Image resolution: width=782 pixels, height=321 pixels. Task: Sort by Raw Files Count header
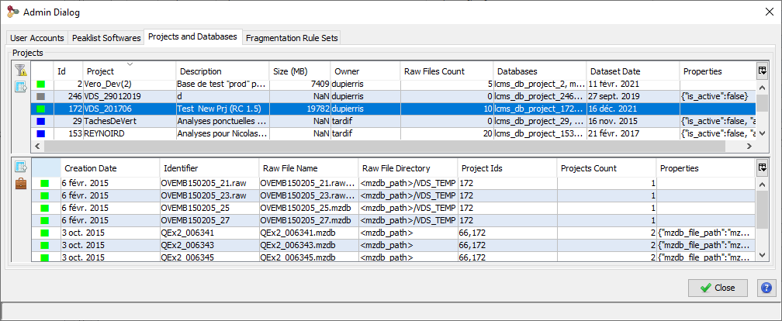[446, 71]
